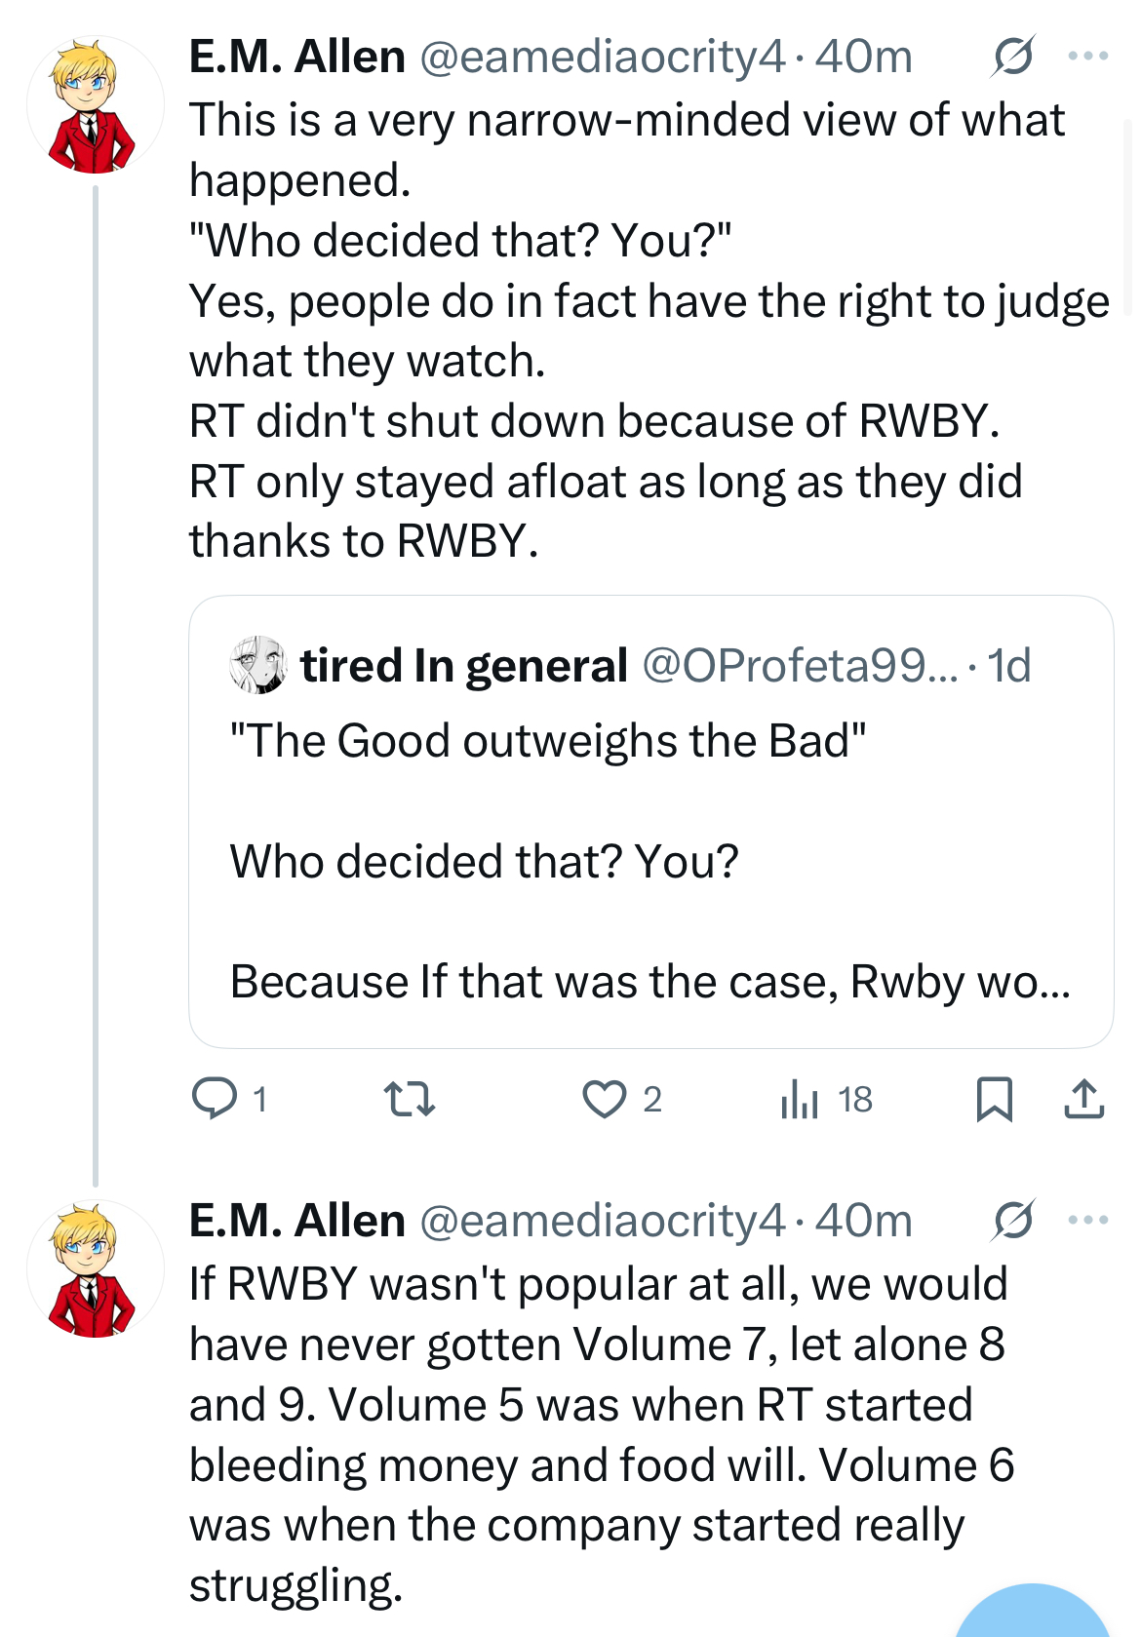Bookmark the first E.M. Allen tweet
Screen dimensions: 1141x1637
[995, 1099]
